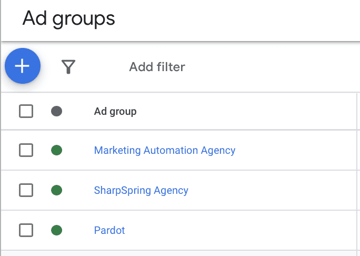Open the SharpSpring Agency ad group
This screenshot has width=360, height=256.
(141, 190)
